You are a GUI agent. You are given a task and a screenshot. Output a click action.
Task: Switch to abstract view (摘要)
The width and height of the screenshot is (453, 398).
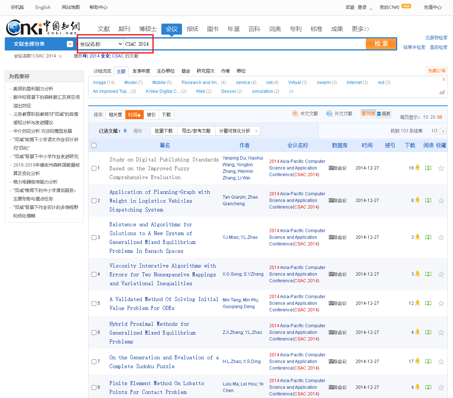coord(384,114)
